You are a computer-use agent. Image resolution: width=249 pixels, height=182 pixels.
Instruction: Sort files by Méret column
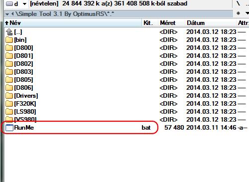pyautogui.click(x=171, y=23)
